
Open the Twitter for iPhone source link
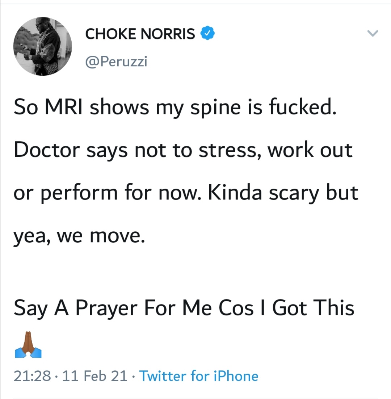coord(199,376)
